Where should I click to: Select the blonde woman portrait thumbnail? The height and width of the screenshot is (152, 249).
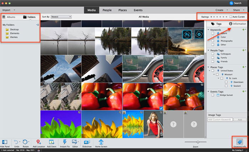click(x=153, y=124)
